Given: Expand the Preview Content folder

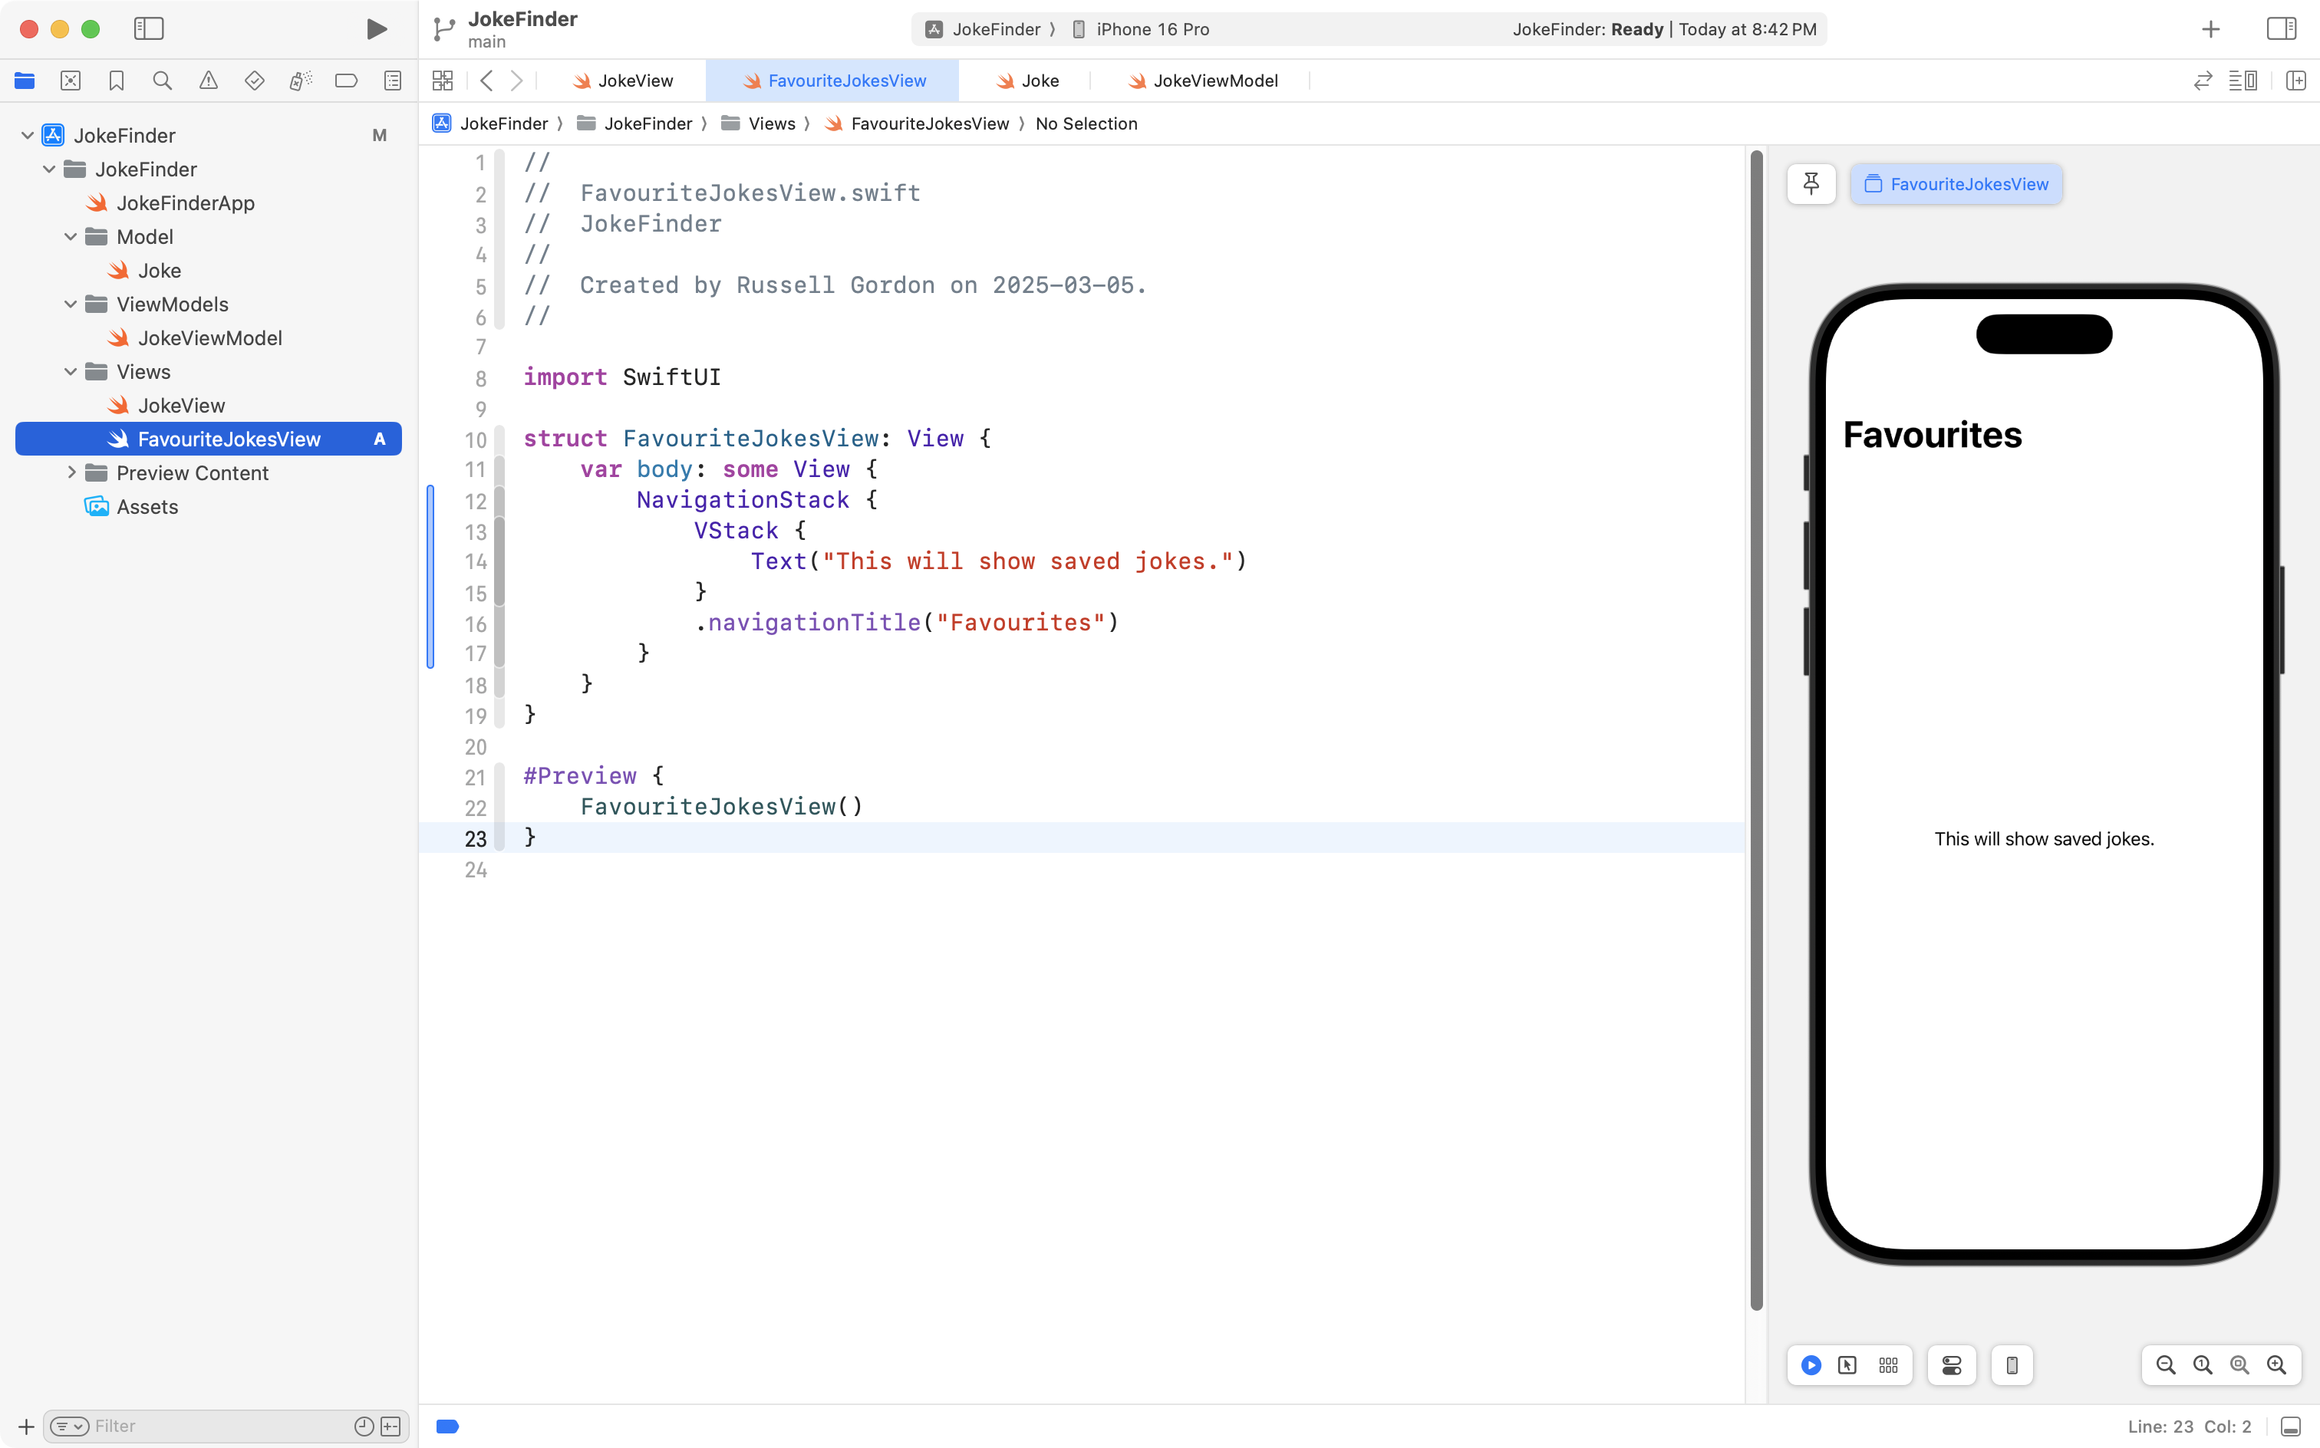Looking at the screenshot, I should [70, 473].
